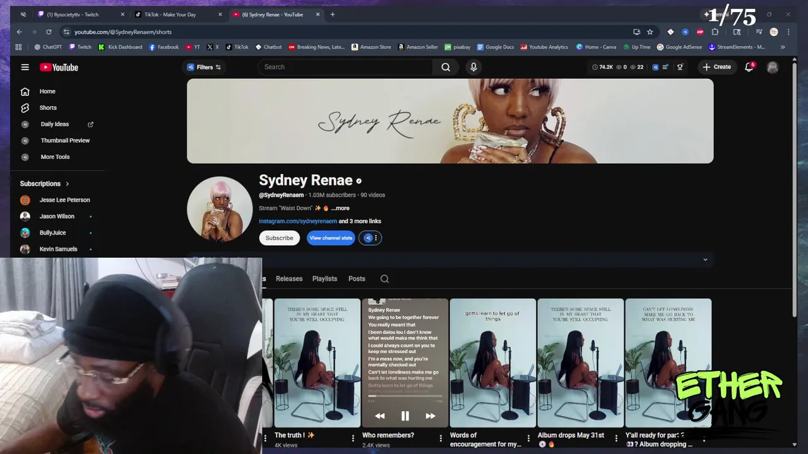Expand the Subscriptions section chevron
Viewport: 808px width, 454px height.
[x=67, y=183]
